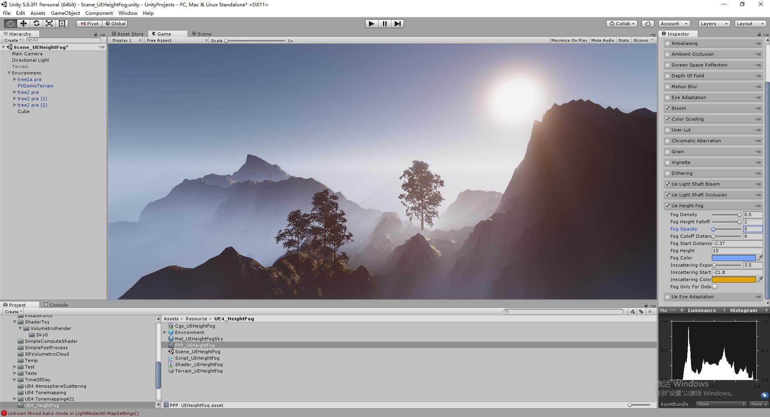Open the GameObject menu

coord(65,13)
